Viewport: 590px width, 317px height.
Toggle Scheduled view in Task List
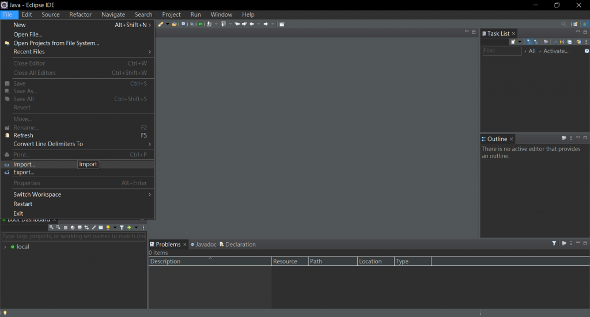pyautogui.click(x=536, y=41)
